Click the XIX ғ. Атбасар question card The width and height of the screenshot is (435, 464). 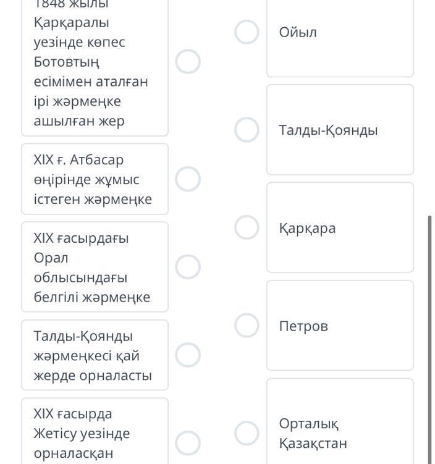[x=95, y=179]
